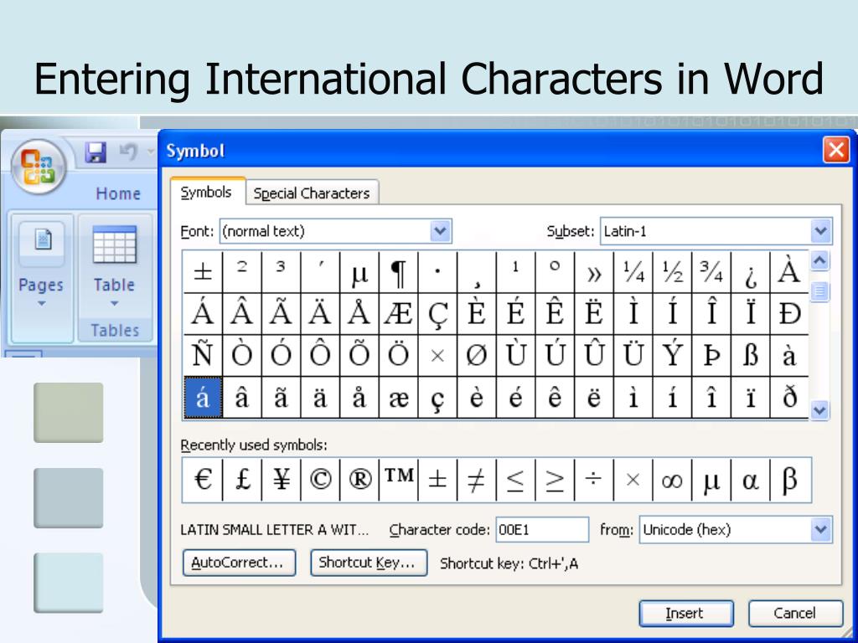Click the Save floppy disk icon
The height and width of the screenshot is (643, 858).
click(96, 152)
